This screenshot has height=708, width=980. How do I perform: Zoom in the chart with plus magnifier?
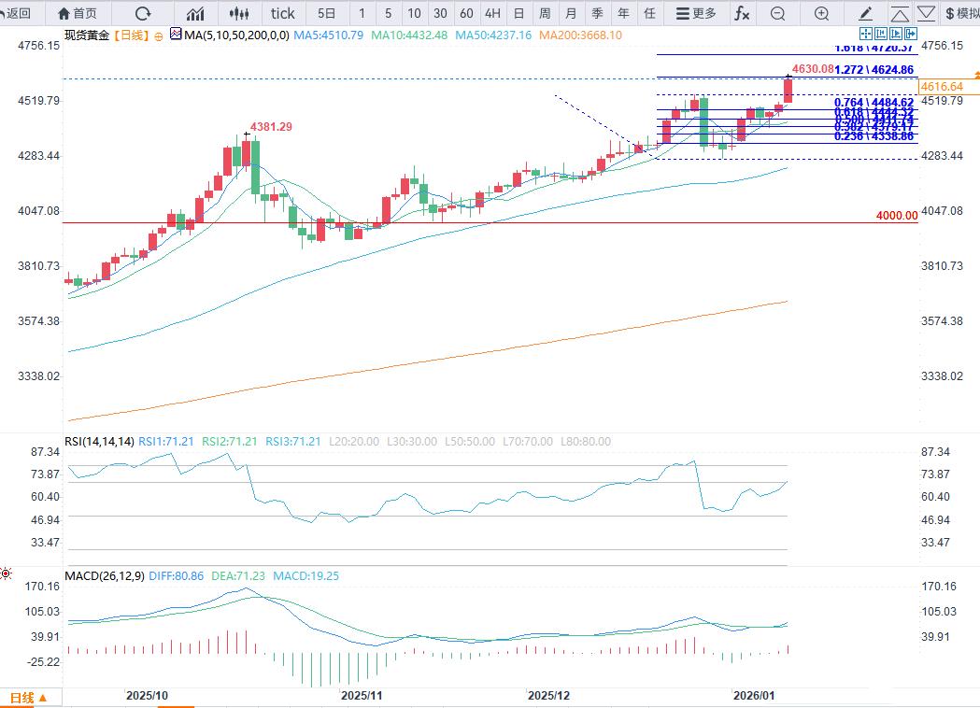pos(821,13)
